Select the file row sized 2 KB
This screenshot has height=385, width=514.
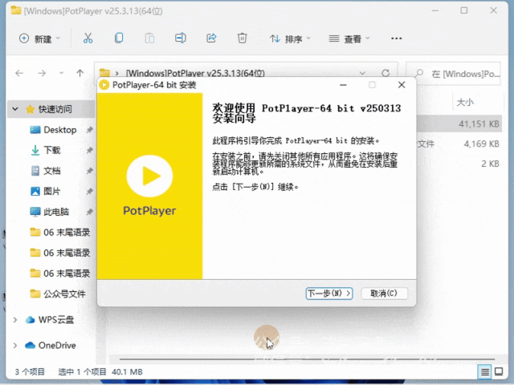[459, 164]
